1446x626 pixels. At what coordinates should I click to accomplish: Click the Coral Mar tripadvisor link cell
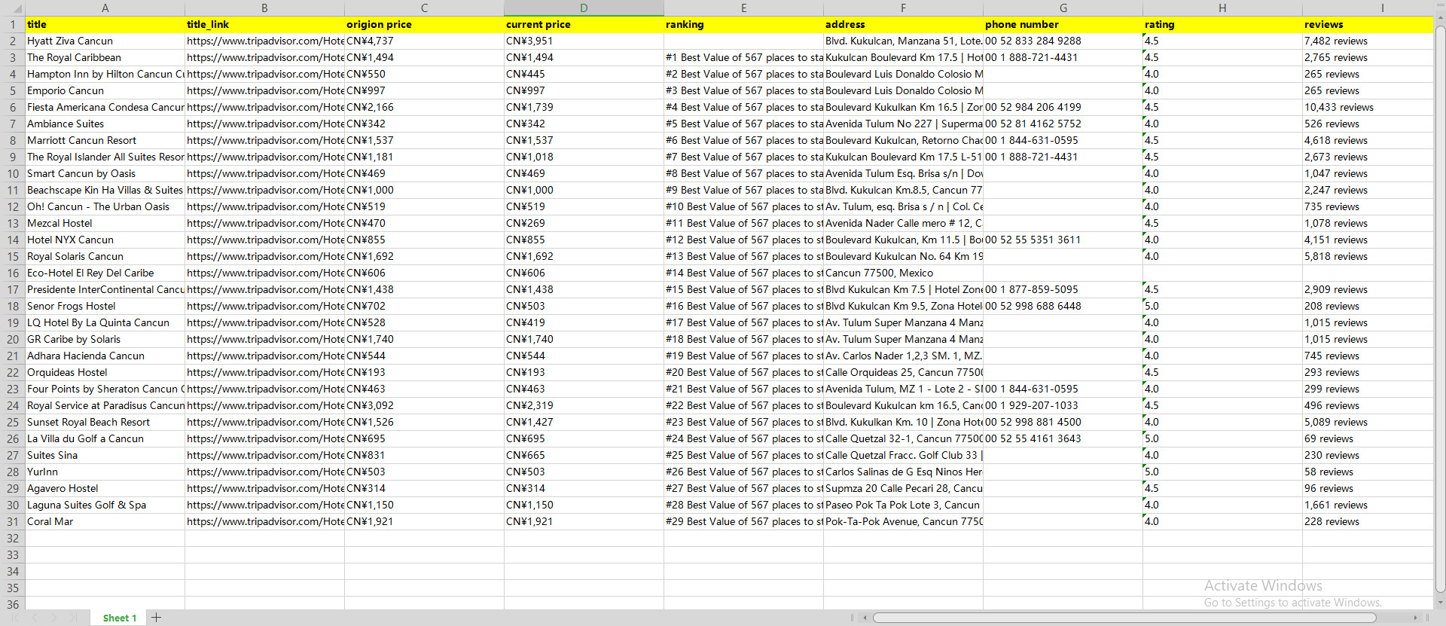(265, 522)
